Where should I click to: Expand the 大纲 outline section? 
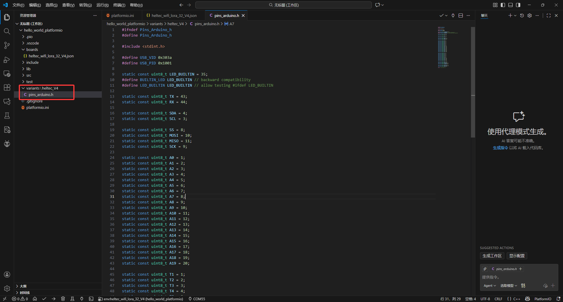point(23,286)
